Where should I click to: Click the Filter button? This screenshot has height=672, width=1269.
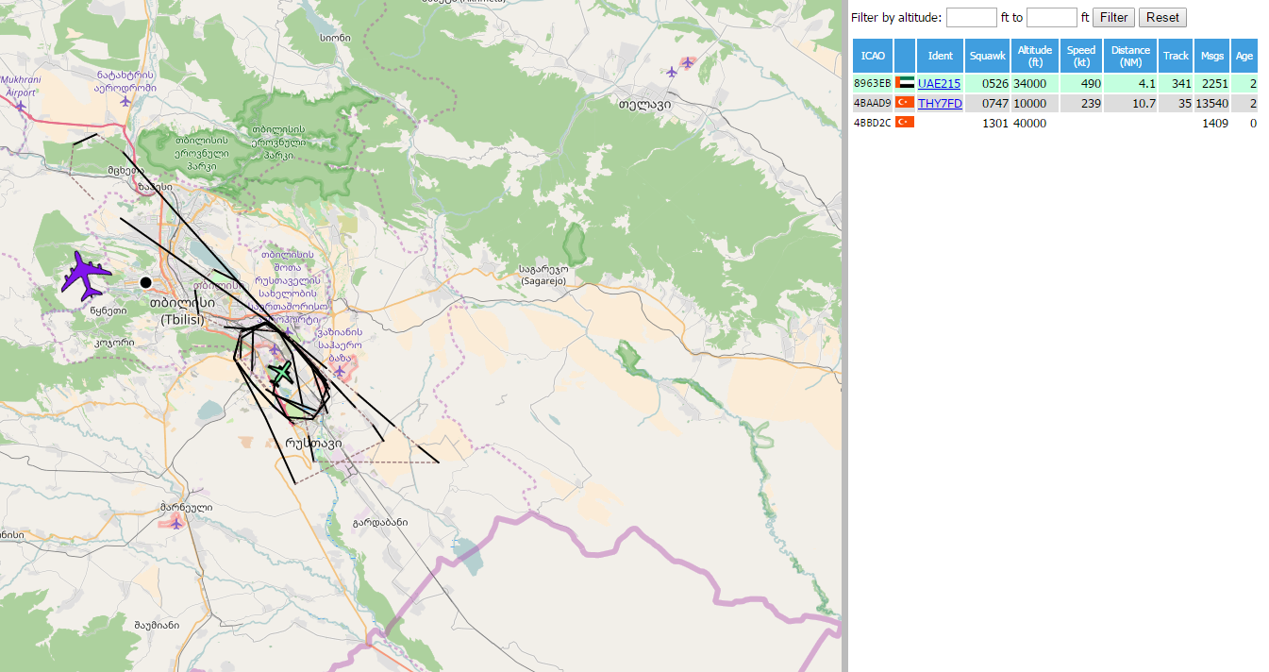1113,17
